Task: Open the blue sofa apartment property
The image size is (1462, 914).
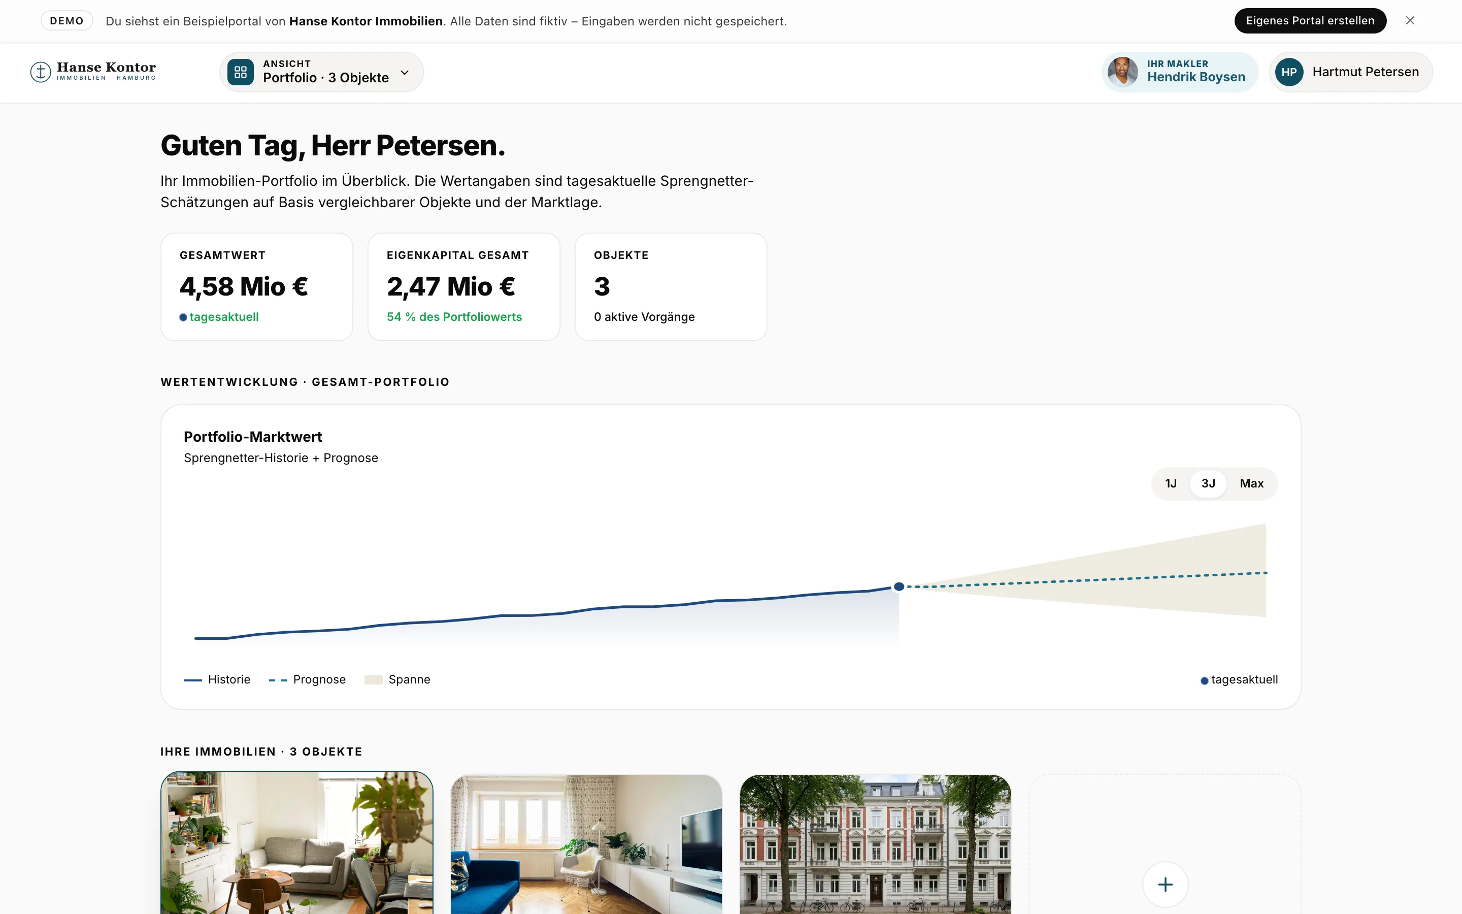Action: [586, 844]
